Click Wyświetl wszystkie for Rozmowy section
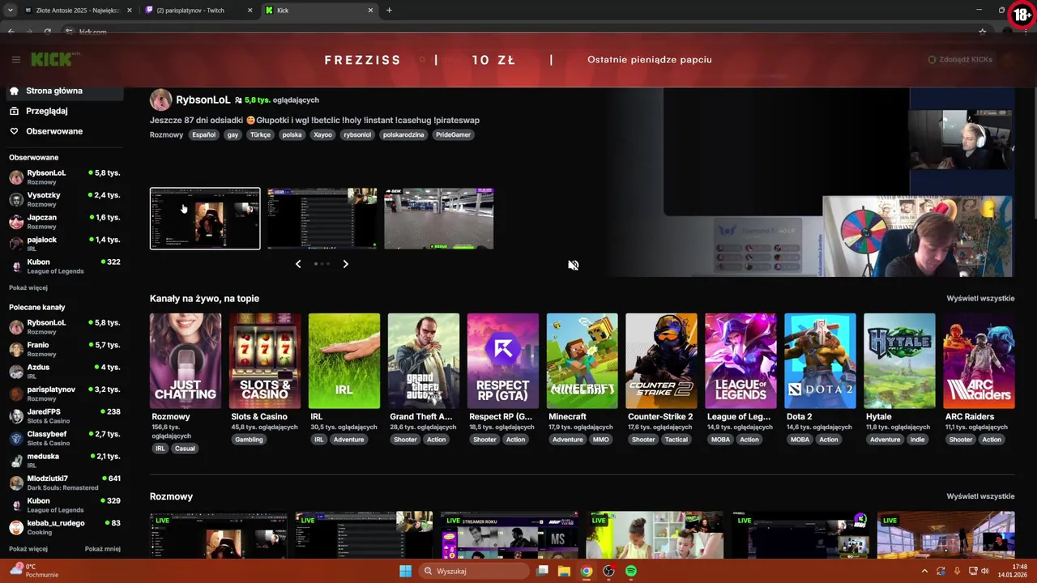This screenshot has width=1037, height=583. pos(980,496)
